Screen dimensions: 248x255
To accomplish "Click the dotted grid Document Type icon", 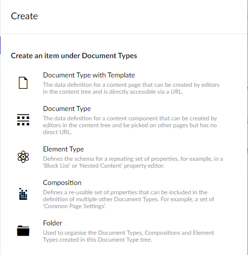I will pos(23,120).
